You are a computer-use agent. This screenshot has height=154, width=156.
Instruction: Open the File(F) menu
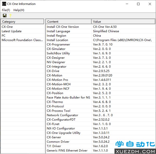[6, 10]
